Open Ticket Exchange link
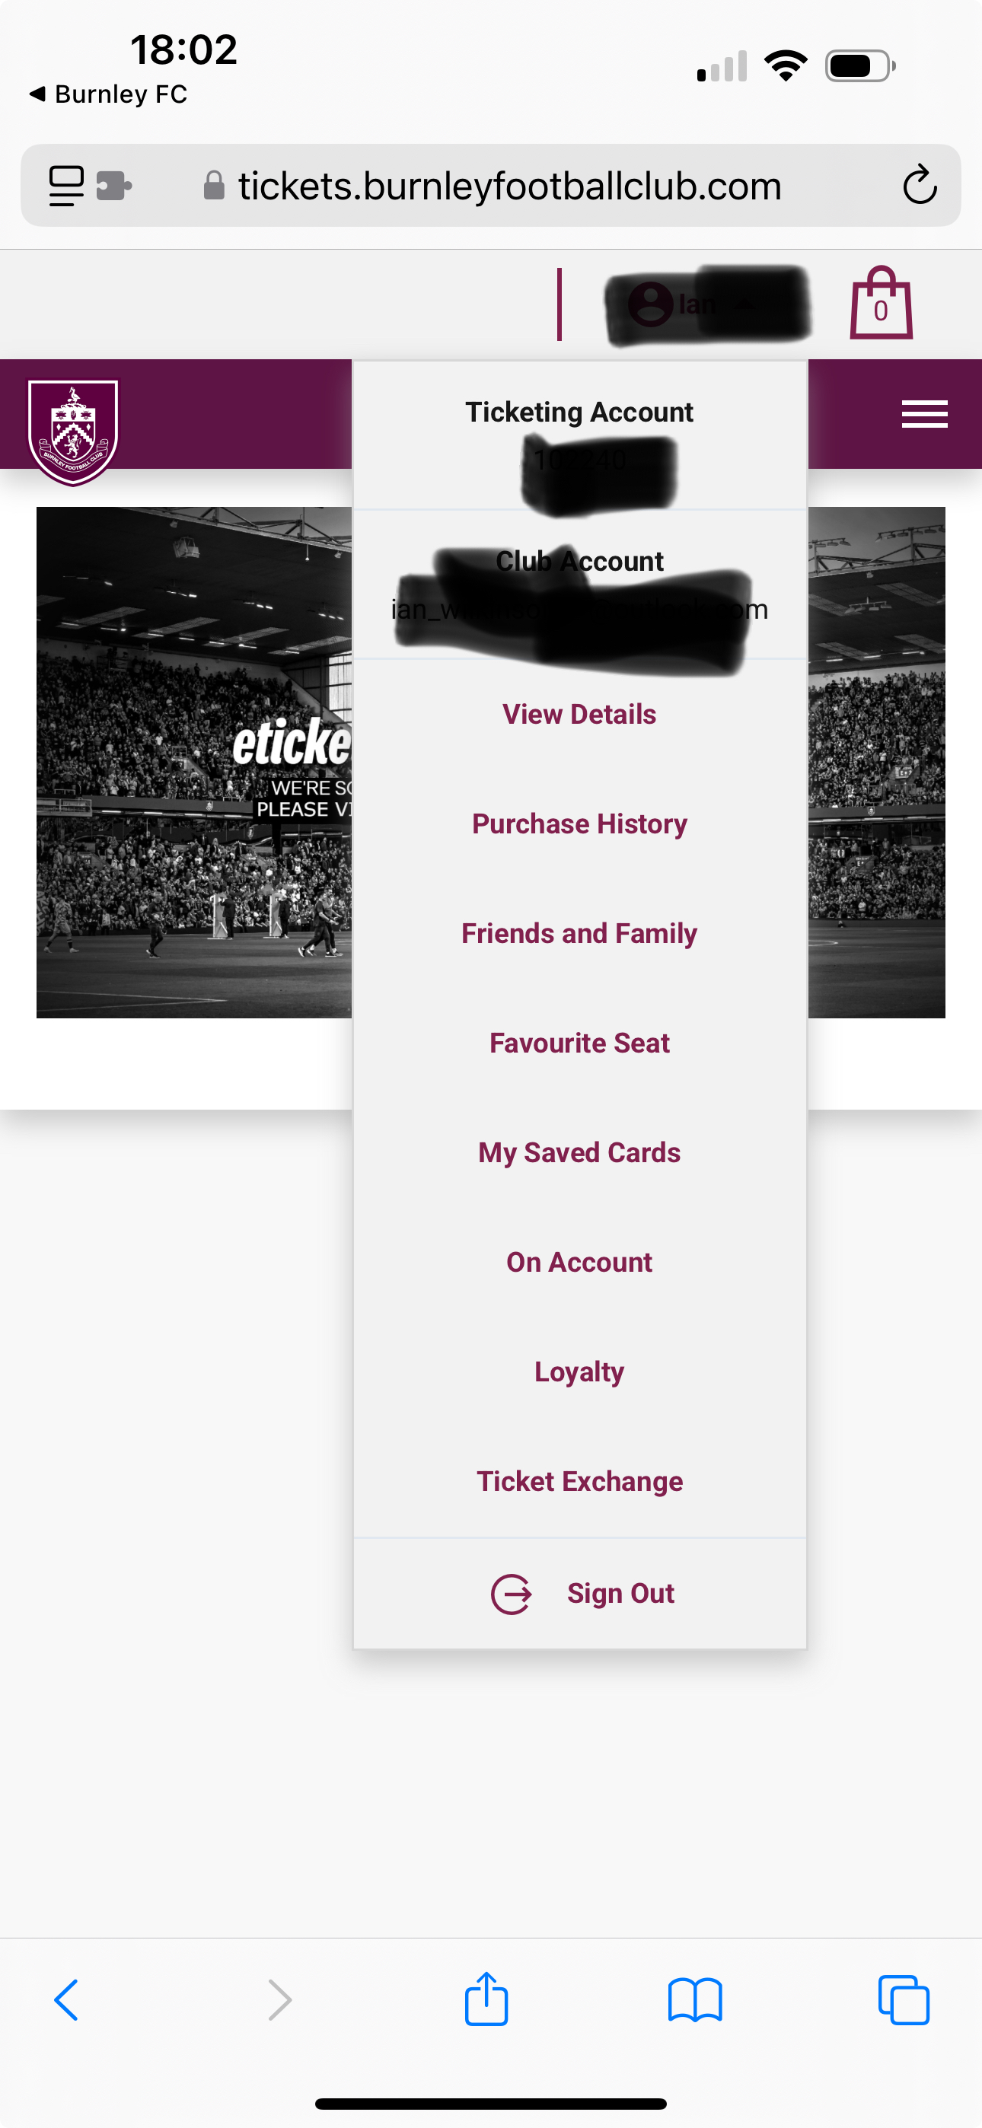This screenshot has width=982, height=2128. pyautogui.click(x=579, y=1481)
